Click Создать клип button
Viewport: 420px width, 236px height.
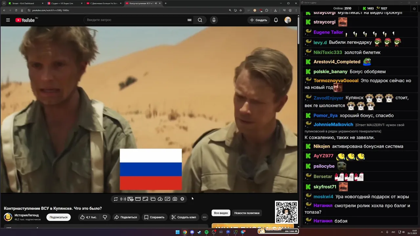(184, 217)
